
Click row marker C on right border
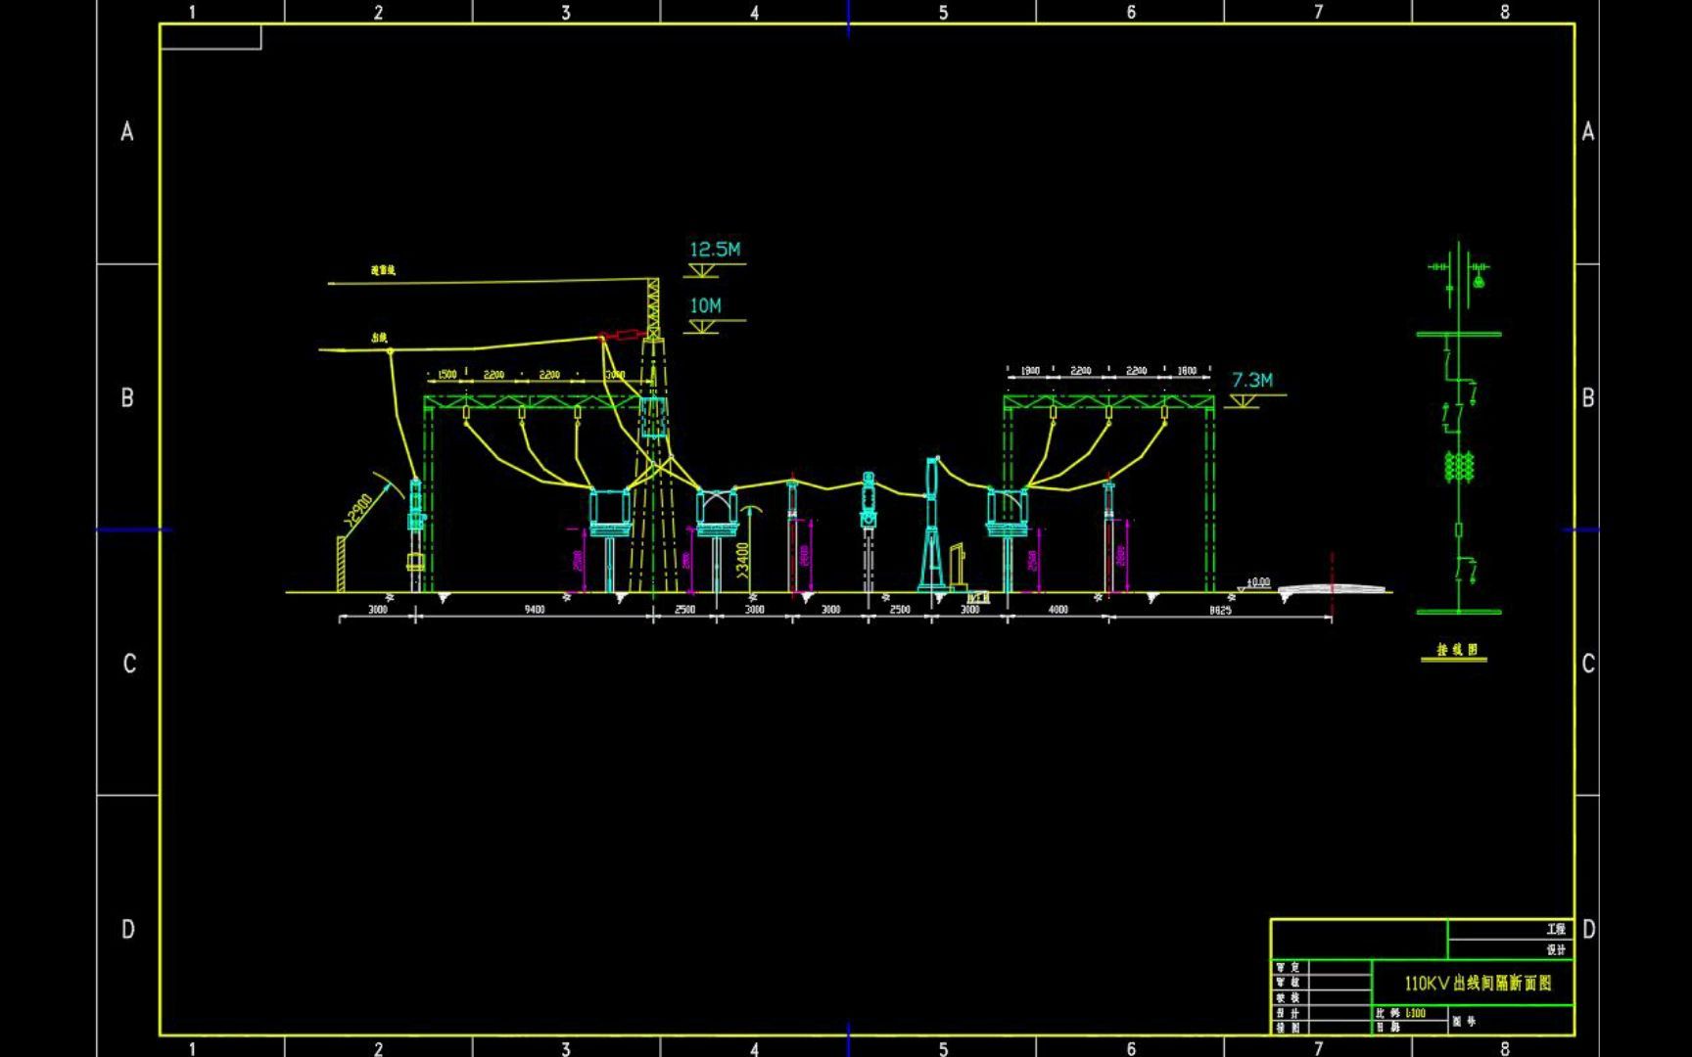pos(1588,664)
